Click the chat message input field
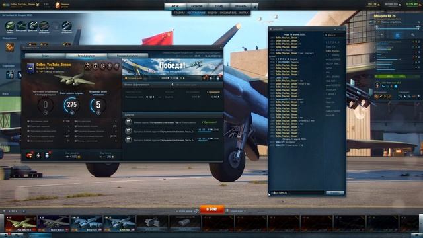Screen dimensions: 423x238 pyautogui.click(x=297, y=192)
